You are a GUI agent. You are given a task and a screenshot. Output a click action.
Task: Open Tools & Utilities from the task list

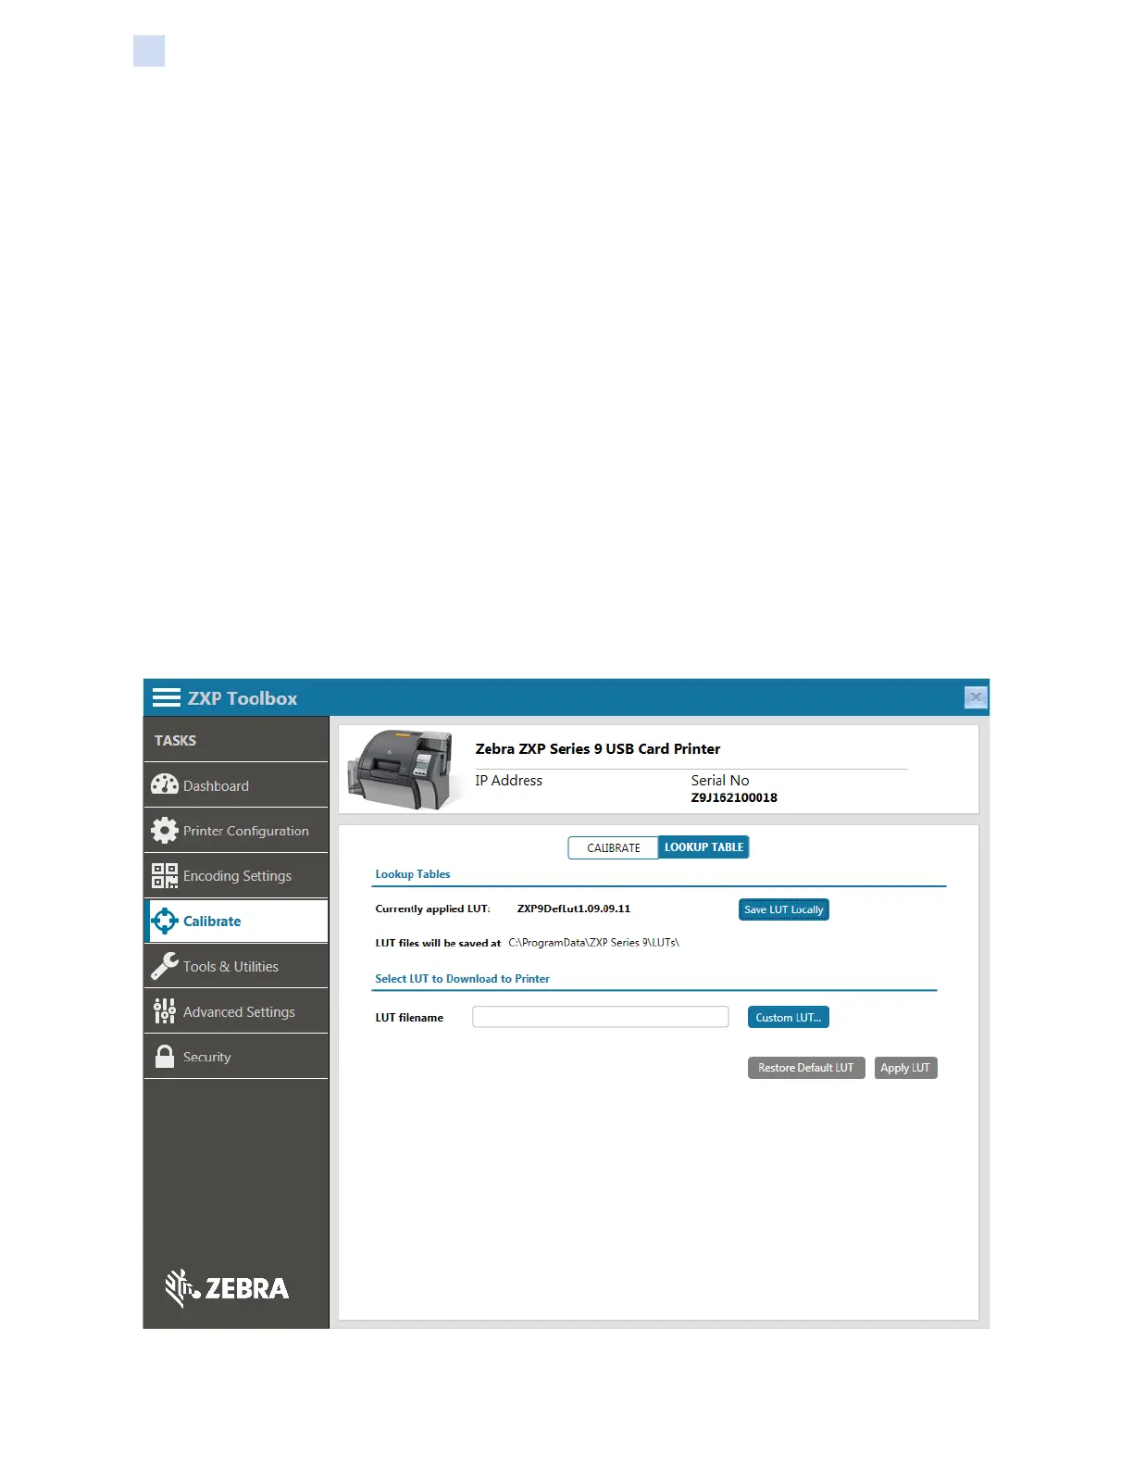tap(236, 966)
